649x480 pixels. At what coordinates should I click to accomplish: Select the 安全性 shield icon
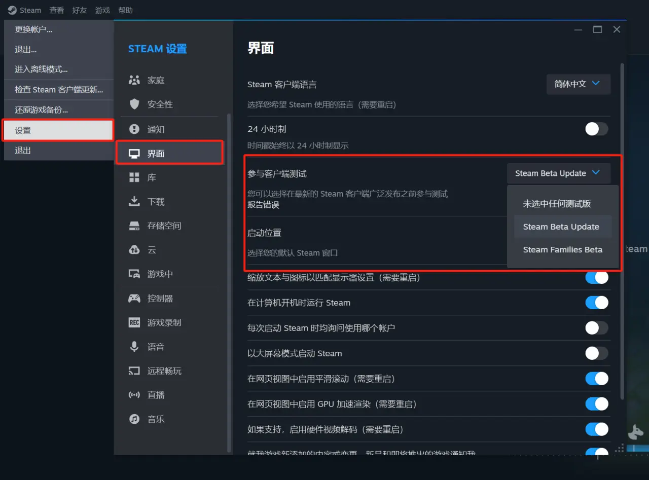click(x=134, y=104)
